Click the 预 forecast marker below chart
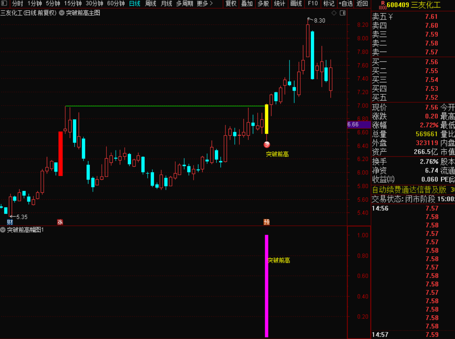 click(266, 222)
